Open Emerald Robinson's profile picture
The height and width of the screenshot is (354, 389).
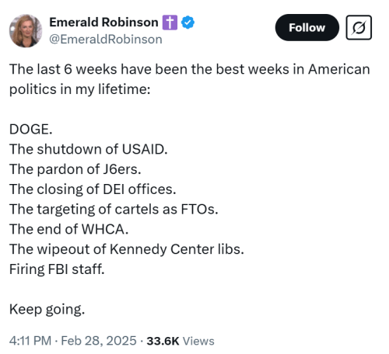click(26, 31)
